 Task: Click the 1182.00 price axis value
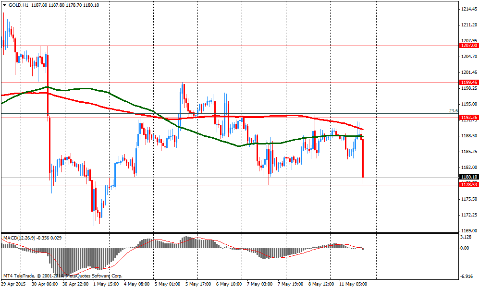470,168
